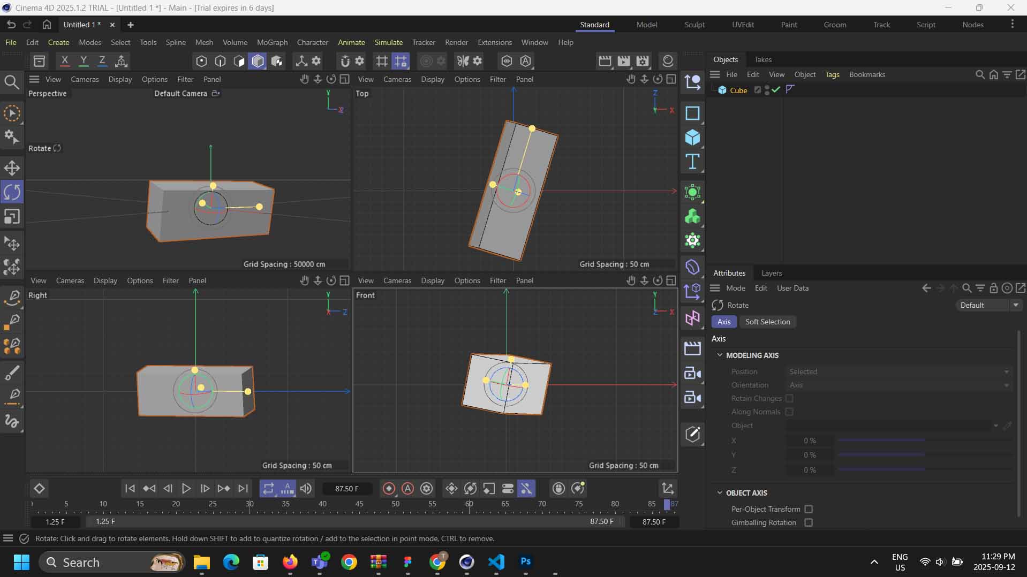This screenshot has width=1027, height=577.
Task: Enable Gimballing Rotation checkbox
Action: point(809,522)
